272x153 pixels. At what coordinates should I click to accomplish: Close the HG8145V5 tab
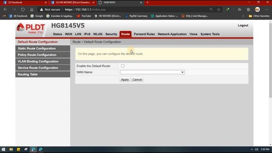pos(141,3)
